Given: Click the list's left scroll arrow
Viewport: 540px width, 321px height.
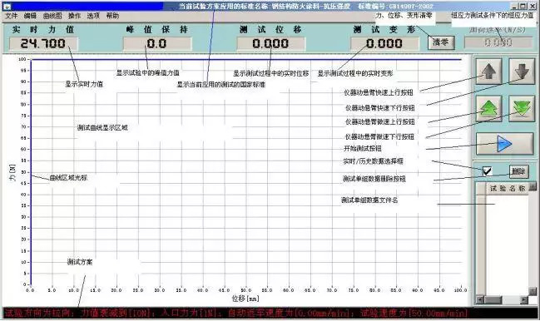Looking at the screenshot, I should click(x=480, y=300).
